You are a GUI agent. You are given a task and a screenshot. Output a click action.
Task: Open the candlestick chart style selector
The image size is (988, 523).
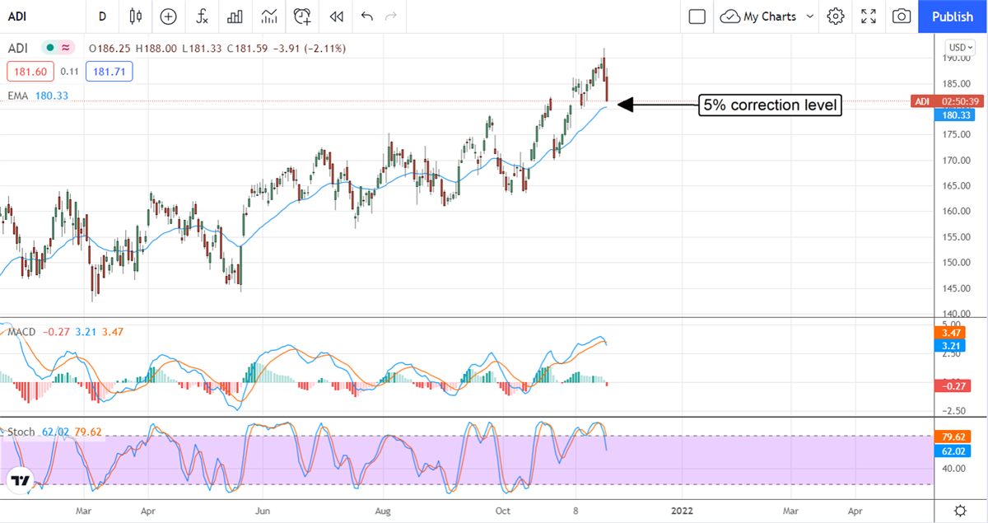pyautogui.click(x=136, y=16)
